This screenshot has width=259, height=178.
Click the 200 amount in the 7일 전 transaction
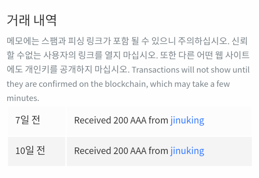pyautogui.click(x=120, y=120)
